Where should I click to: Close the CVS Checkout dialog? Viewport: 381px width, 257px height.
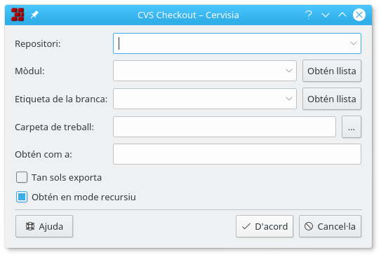[x=359, y=15]
